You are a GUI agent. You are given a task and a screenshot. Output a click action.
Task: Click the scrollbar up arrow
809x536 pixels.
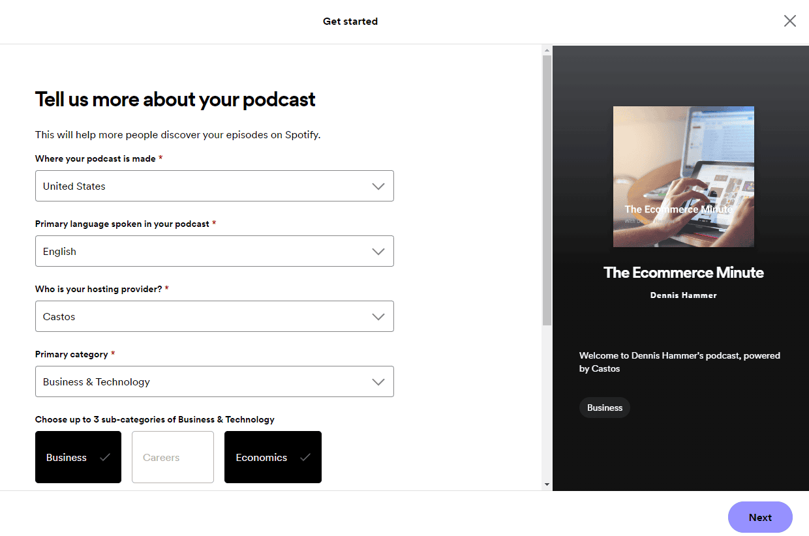point(547,50)
